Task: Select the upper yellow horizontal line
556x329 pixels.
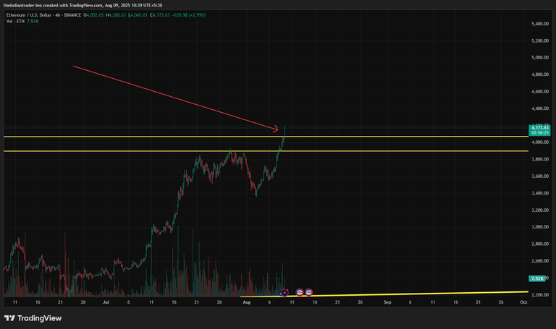Action: coord(266,137)
